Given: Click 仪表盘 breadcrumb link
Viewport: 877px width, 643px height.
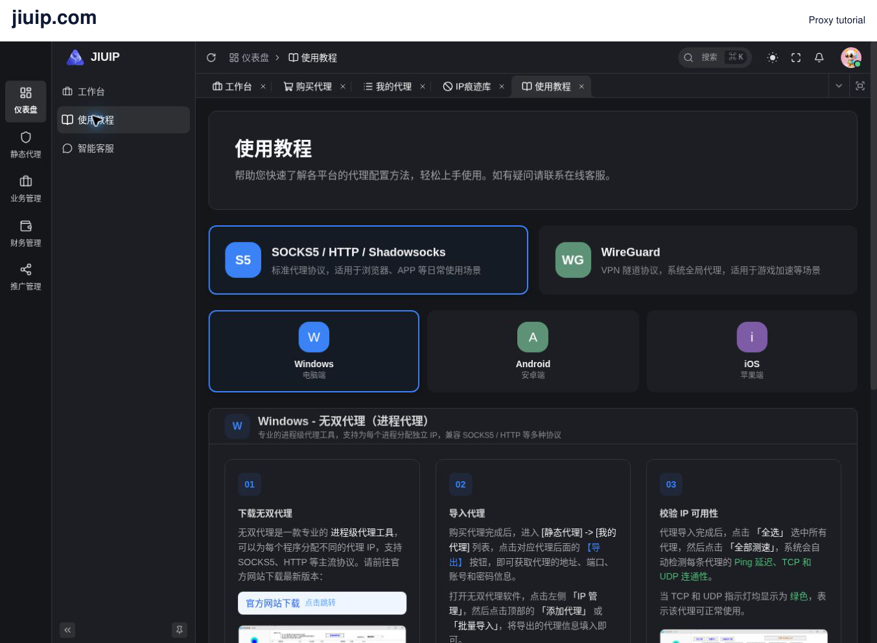Looking at the screenshot, I should tap(249, 58).
